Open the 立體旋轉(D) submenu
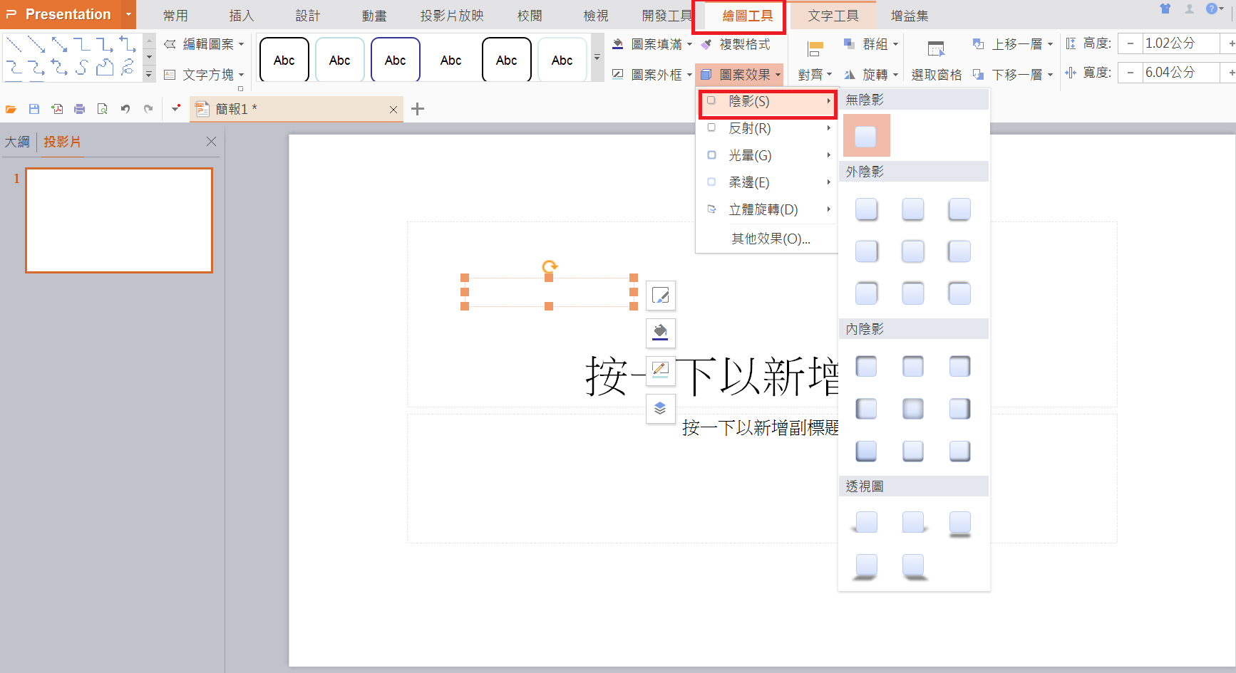 [x=767, y=209]
